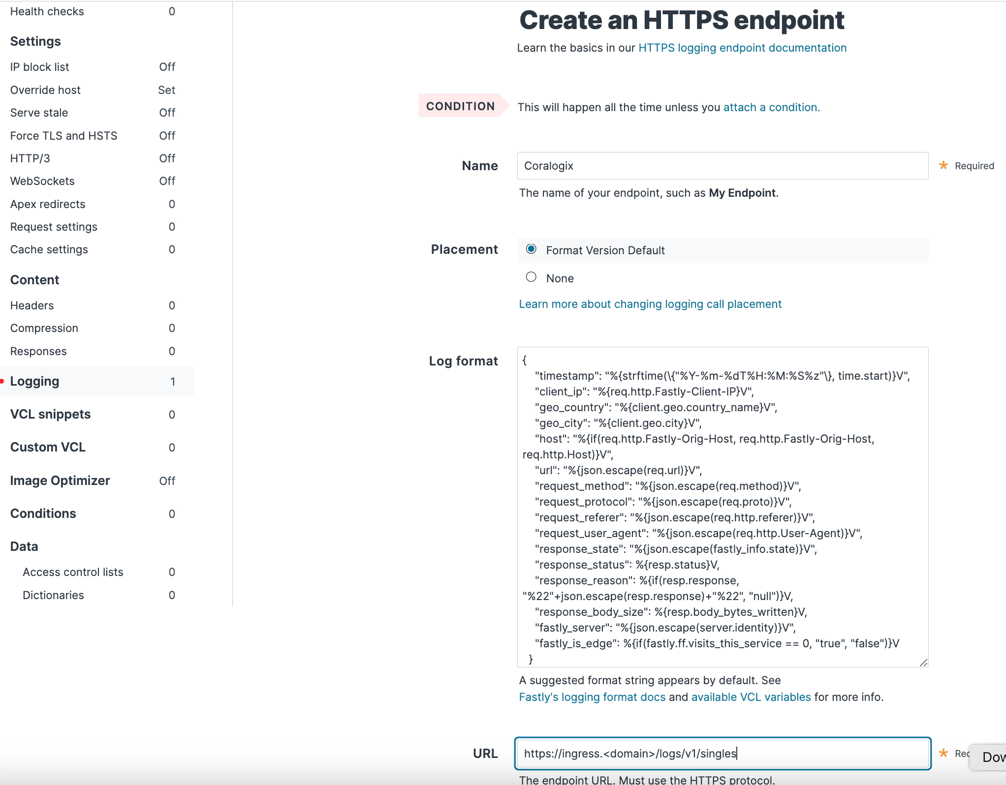
Task: Click into the Log format textarea
Action: (x=723, y=507)
